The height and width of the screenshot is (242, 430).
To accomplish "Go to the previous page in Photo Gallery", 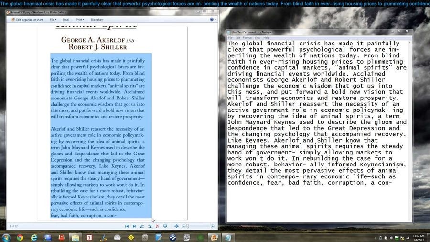I will (x=127, y=226).
